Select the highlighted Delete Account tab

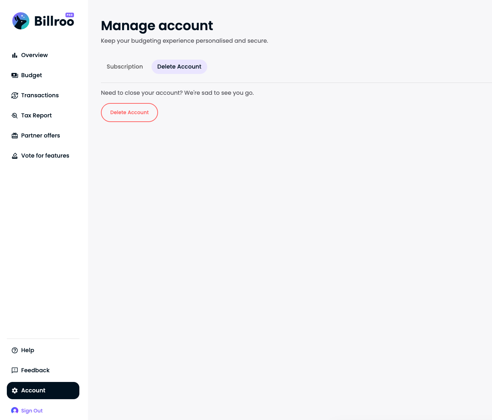[x=179, y=67]
